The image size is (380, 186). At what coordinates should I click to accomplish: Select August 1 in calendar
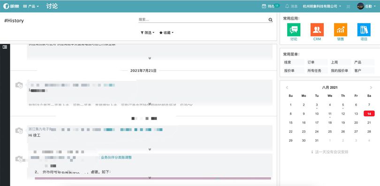[290, 105]
